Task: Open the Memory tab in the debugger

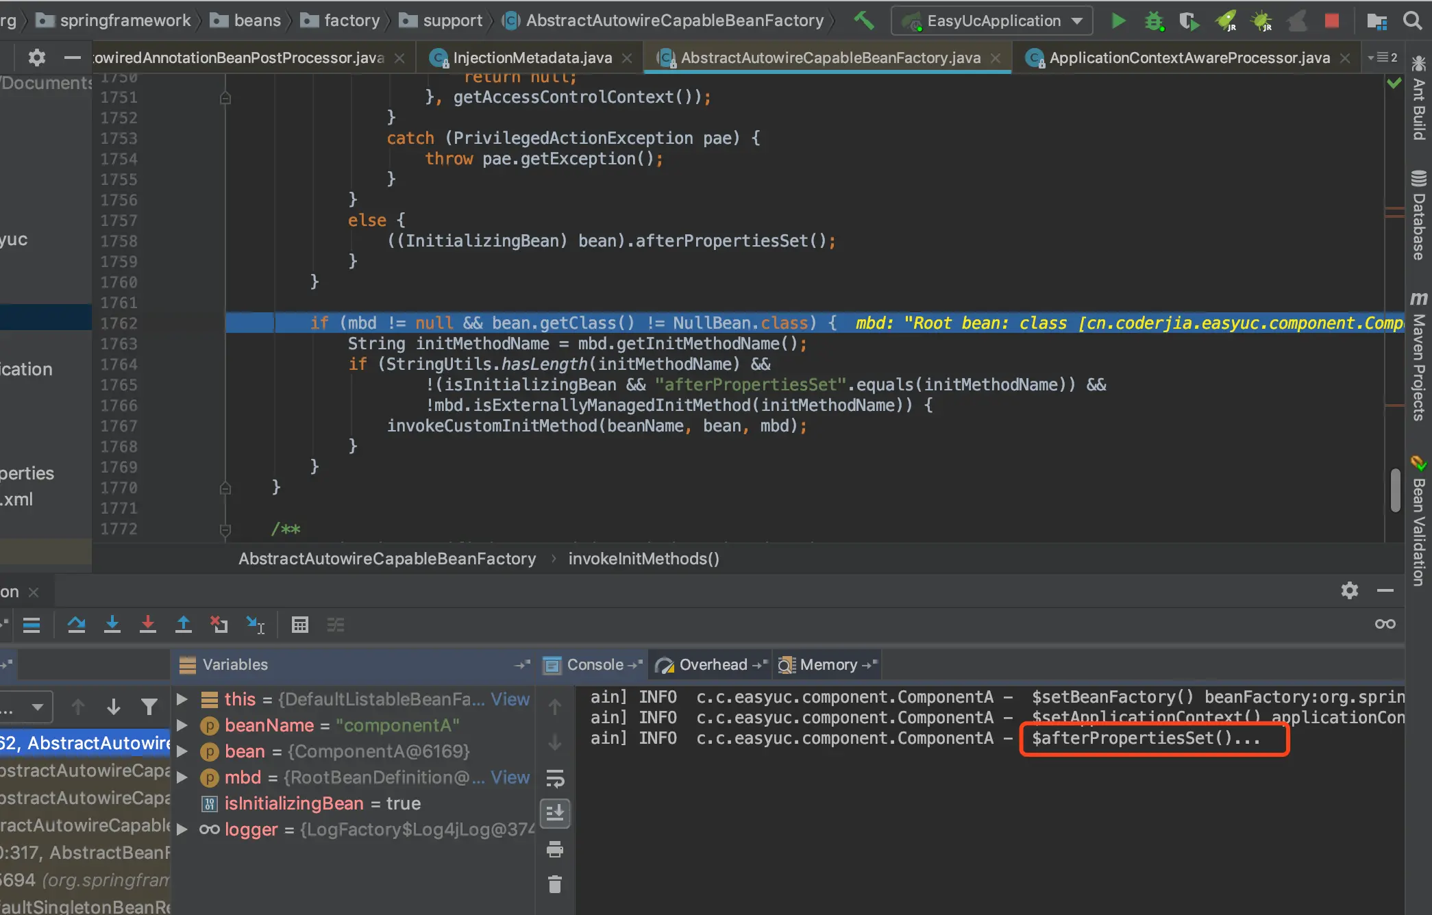Action: point(828,664)
